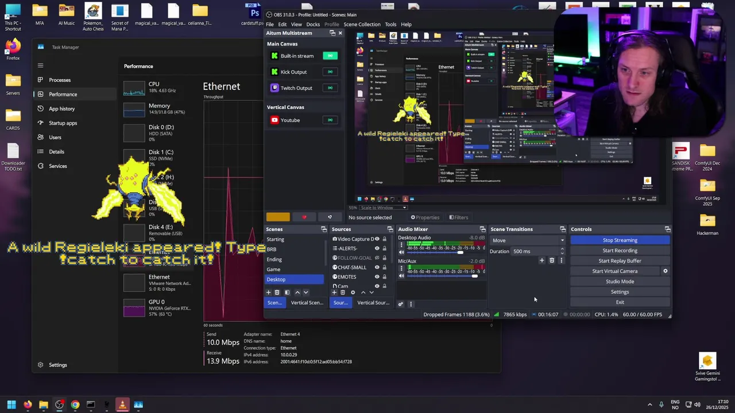This screenshot has width=735, height=413.
Task: Click Start Replay Buffer button
Action: click(x=620, y=261)
